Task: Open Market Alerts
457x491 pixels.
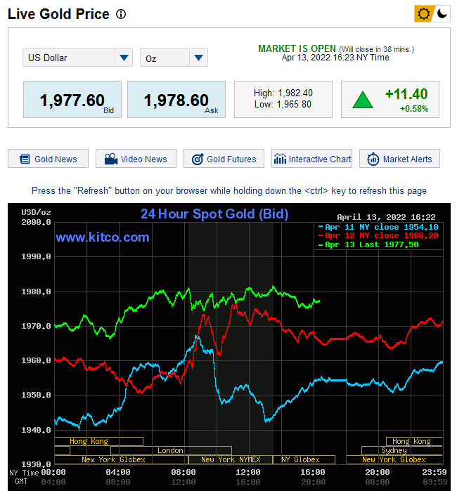Action: [x=399, y=159]
